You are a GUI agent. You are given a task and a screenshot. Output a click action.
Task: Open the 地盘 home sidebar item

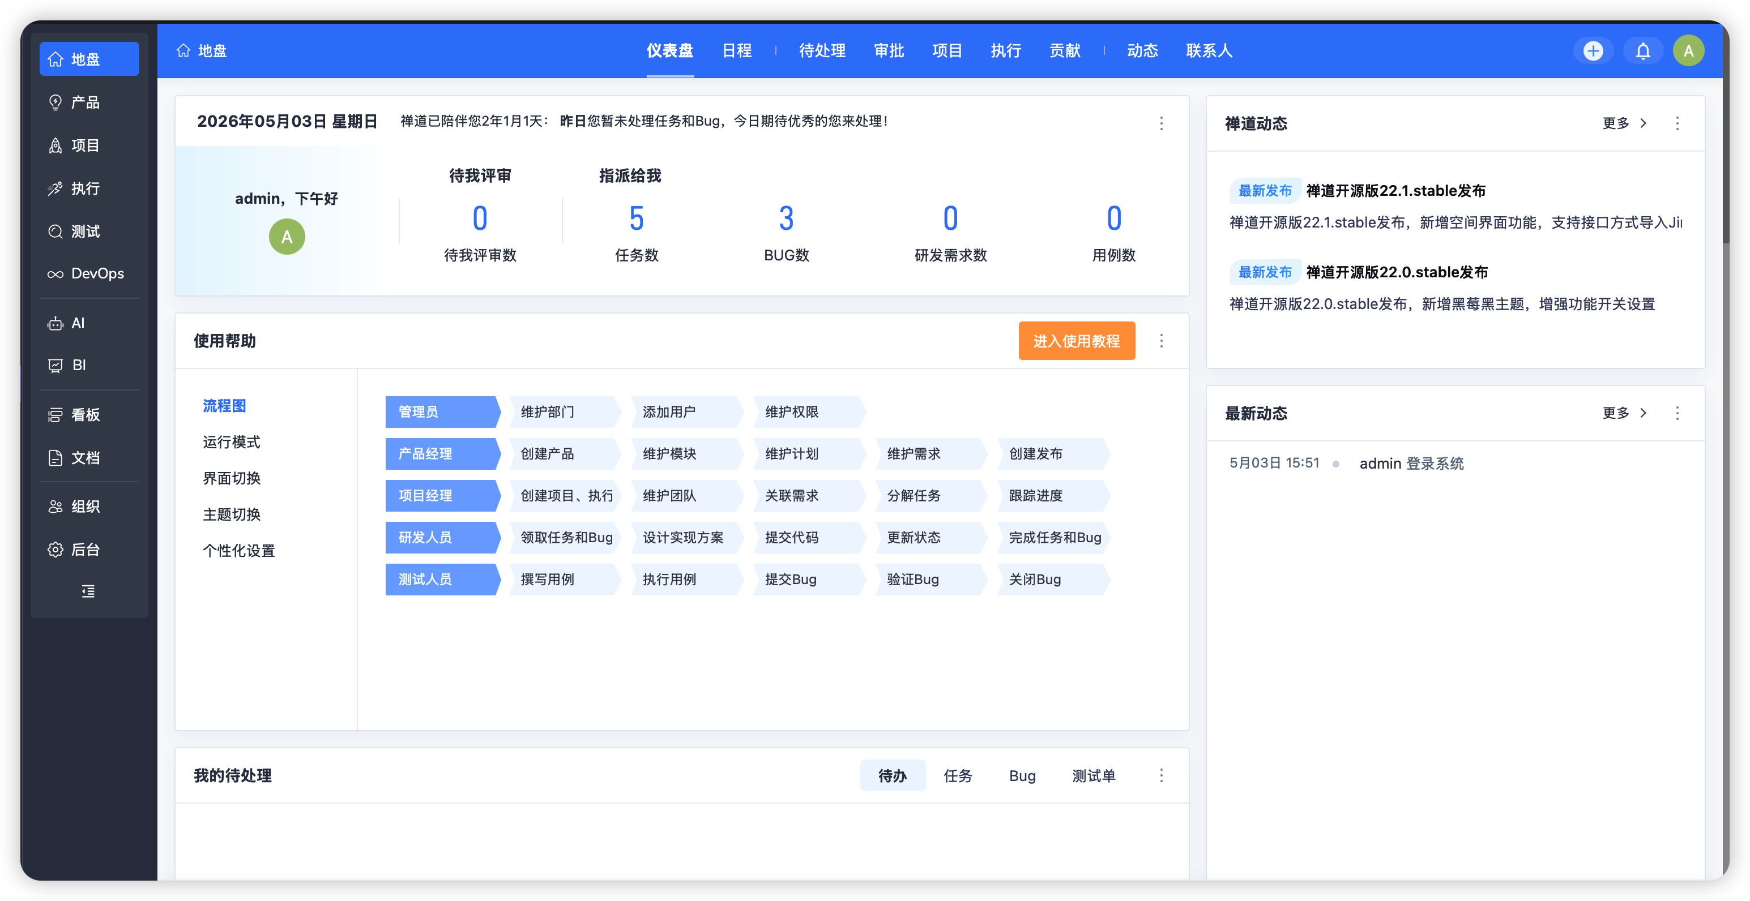point(89,59)
